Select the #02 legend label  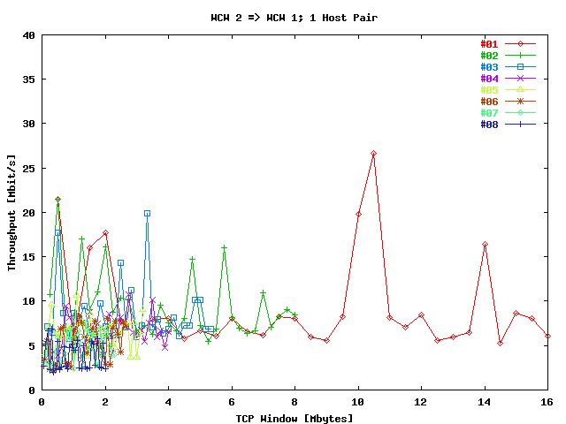tap(489, 56)
